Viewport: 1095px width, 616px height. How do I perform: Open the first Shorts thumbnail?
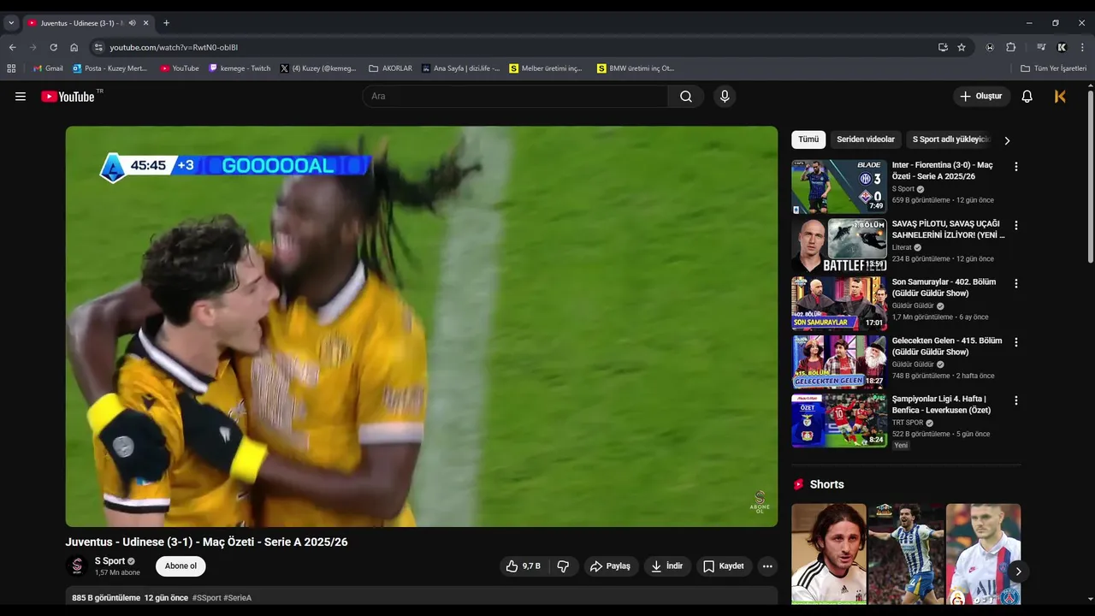(x=828, y=554)
